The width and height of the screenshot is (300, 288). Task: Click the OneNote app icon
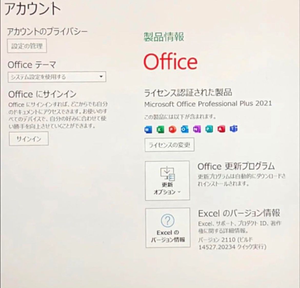coord(197,130)
